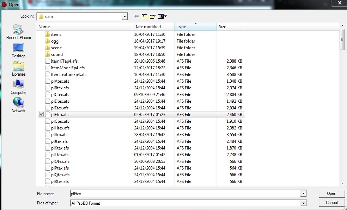Select file plLtex.afs
Screen dimensions: 347x210
tap(60, 154)
